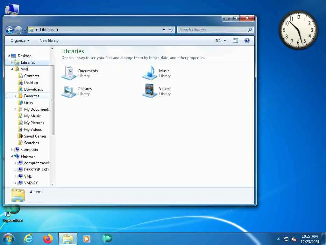Image resolution: width=326 pixels, height=245 pixels.
Task: Open recent pages dropdown next to Forward
Action: pos(25,30)
